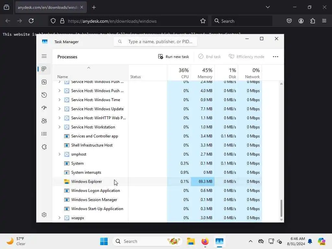Open the Services page puzzle icon
The width and height of the screenshot is (332, 249).
44,147
